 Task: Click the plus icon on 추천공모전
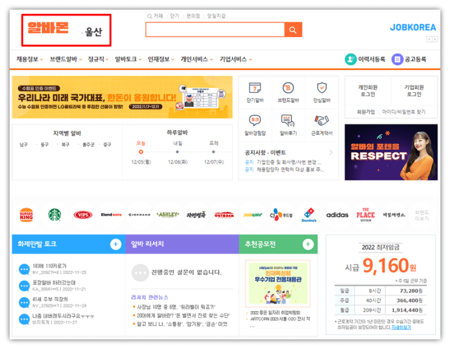[x=308, y=244]
